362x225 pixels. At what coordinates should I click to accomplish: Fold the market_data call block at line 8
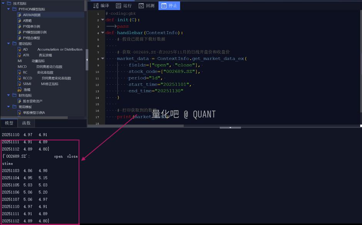coord(102,59)
